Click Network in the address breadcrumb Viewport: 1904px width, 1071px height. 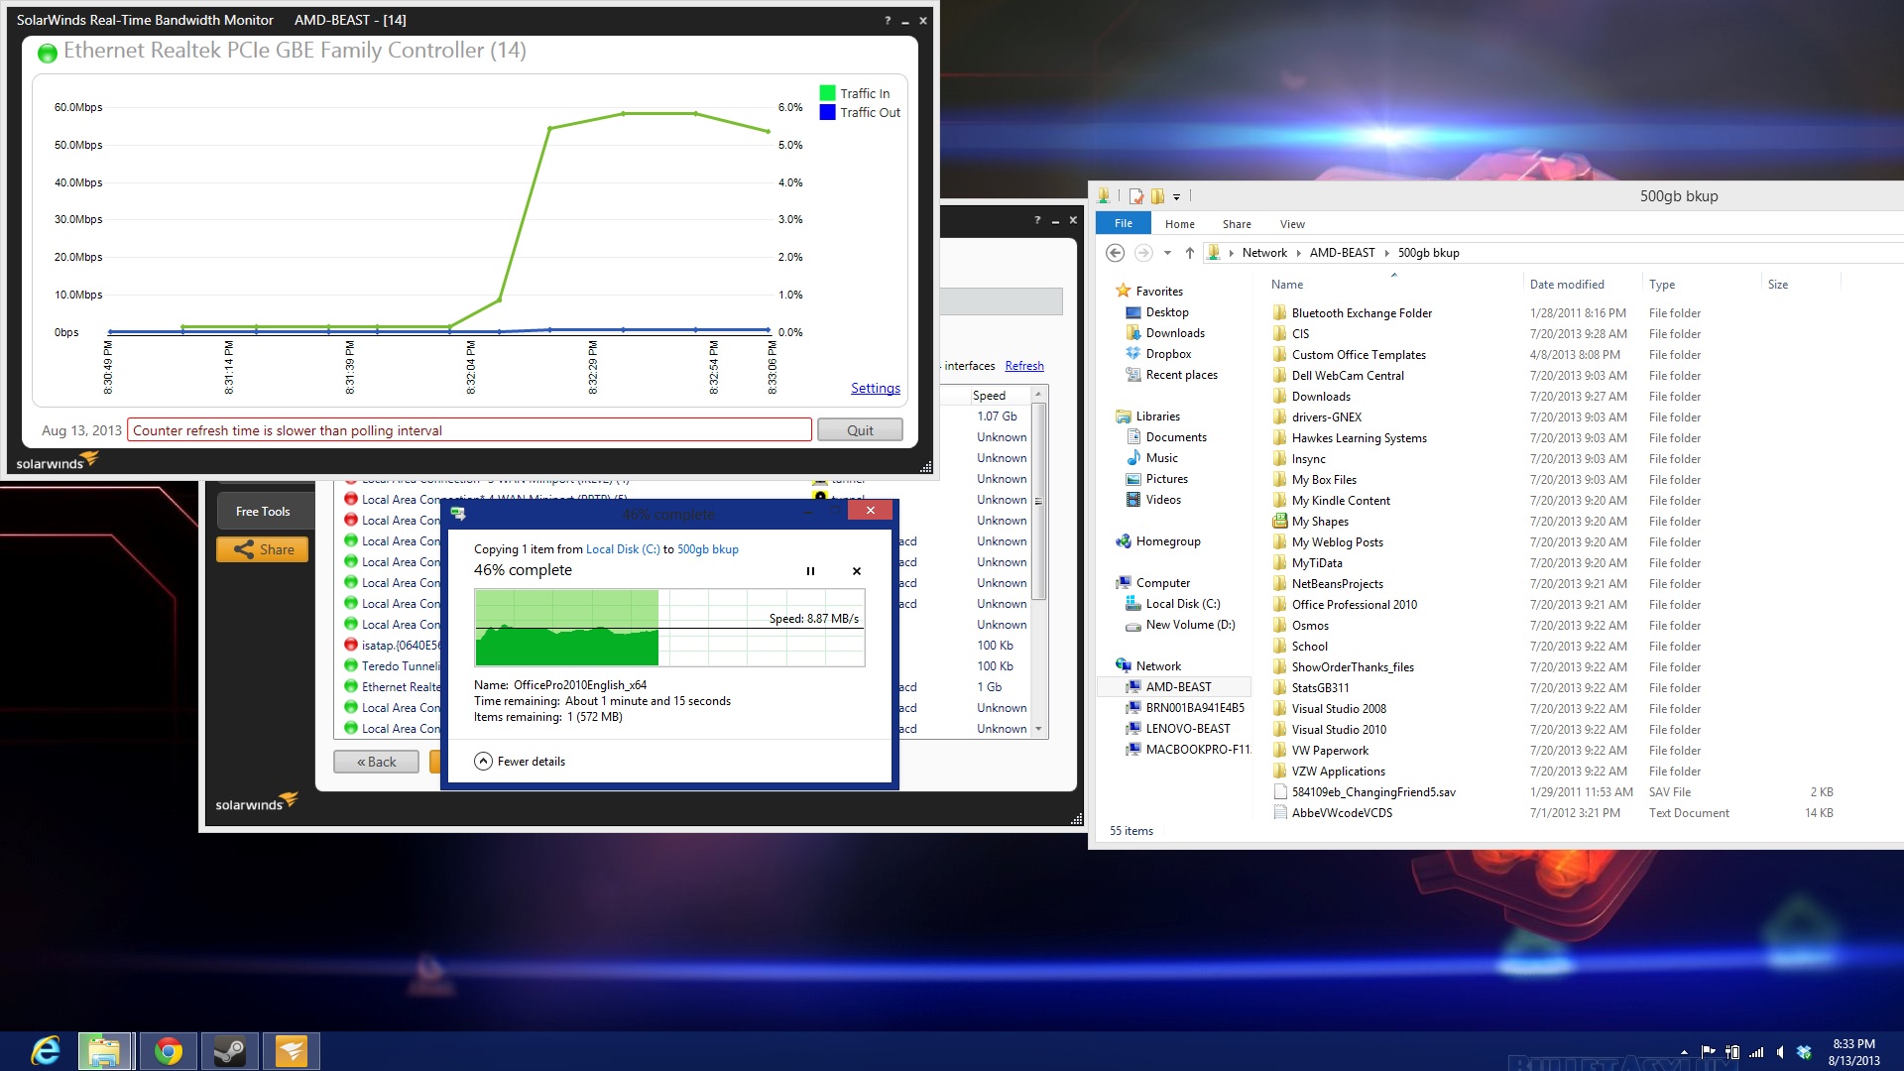point(1264,253)
